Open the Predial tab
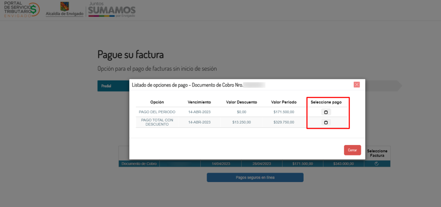The width and height of the screenshot is (441, 207). tap(106, 86)
